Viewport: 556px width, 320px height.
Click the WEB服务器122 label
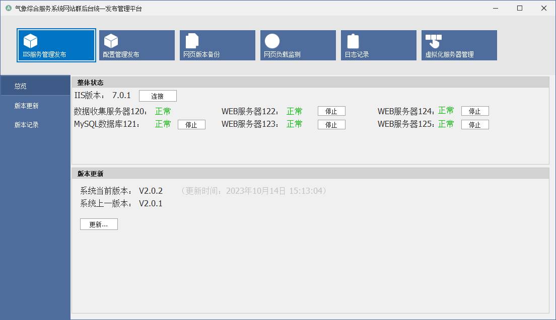[x=250, y=111]
